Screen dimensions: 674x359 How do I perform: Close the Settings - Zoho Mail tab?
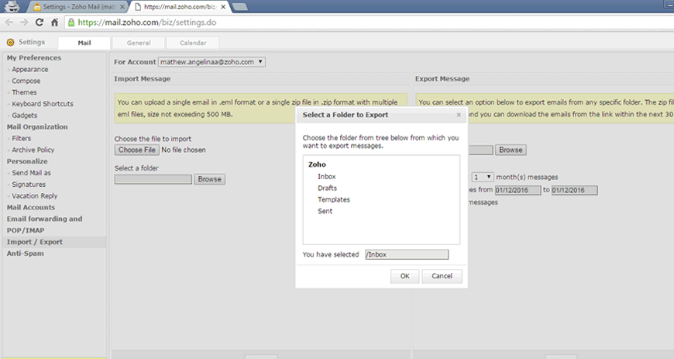(122, 7)
